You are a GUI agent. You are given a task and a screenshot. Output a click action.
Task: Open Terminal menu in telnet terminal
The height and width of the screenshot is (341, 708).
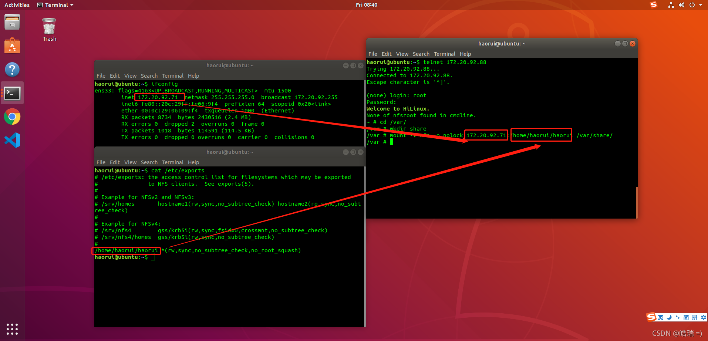[x=445, y=54]
